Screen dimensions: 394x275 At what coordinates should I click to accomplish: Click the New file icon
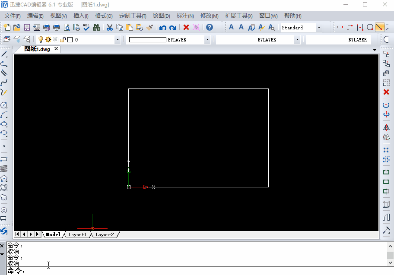pos(7,27)
